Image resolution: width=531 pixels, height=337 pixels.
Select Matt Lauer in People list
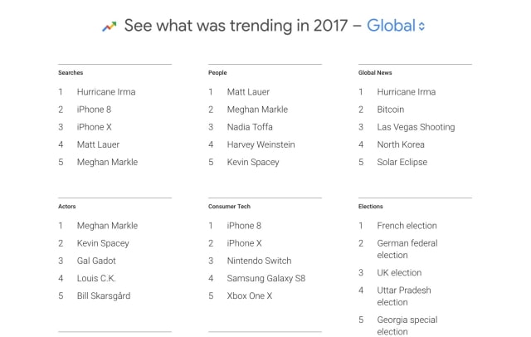point(248,92)
